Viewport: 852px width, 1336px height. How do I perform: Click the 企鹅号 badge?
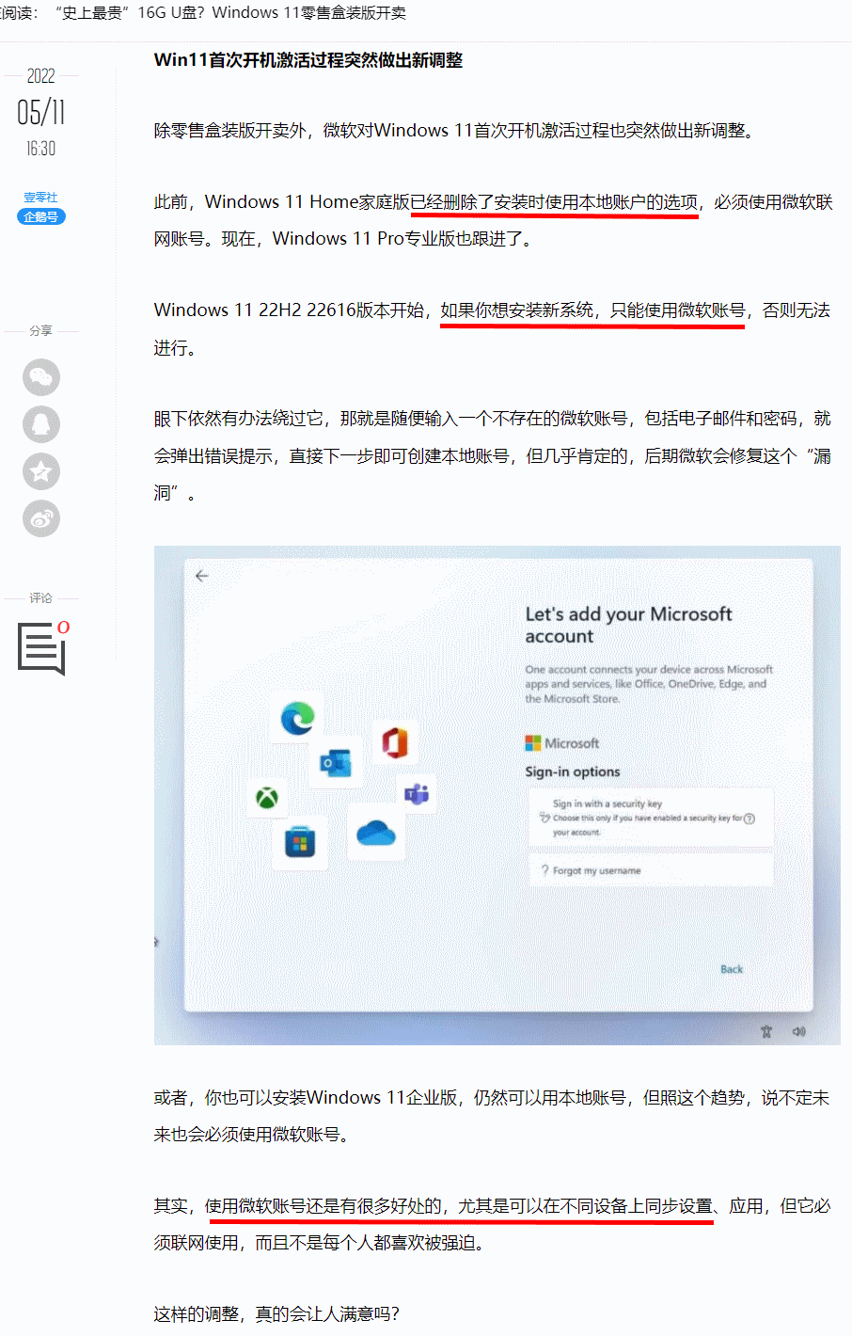(41, 216)
